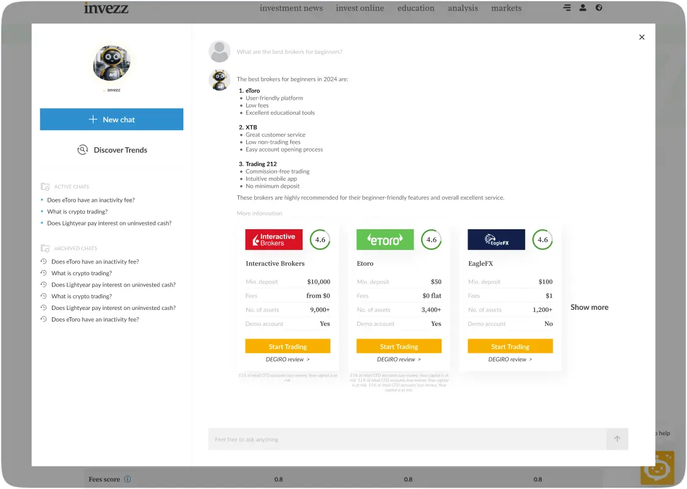687x489 pixels.
Task: Open the second archived Lightyear interest chat
Action: [113, 307]
